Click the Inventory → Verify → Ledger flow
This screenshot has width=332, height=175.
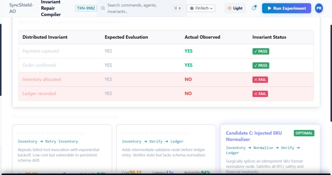[x=153, y=141]
